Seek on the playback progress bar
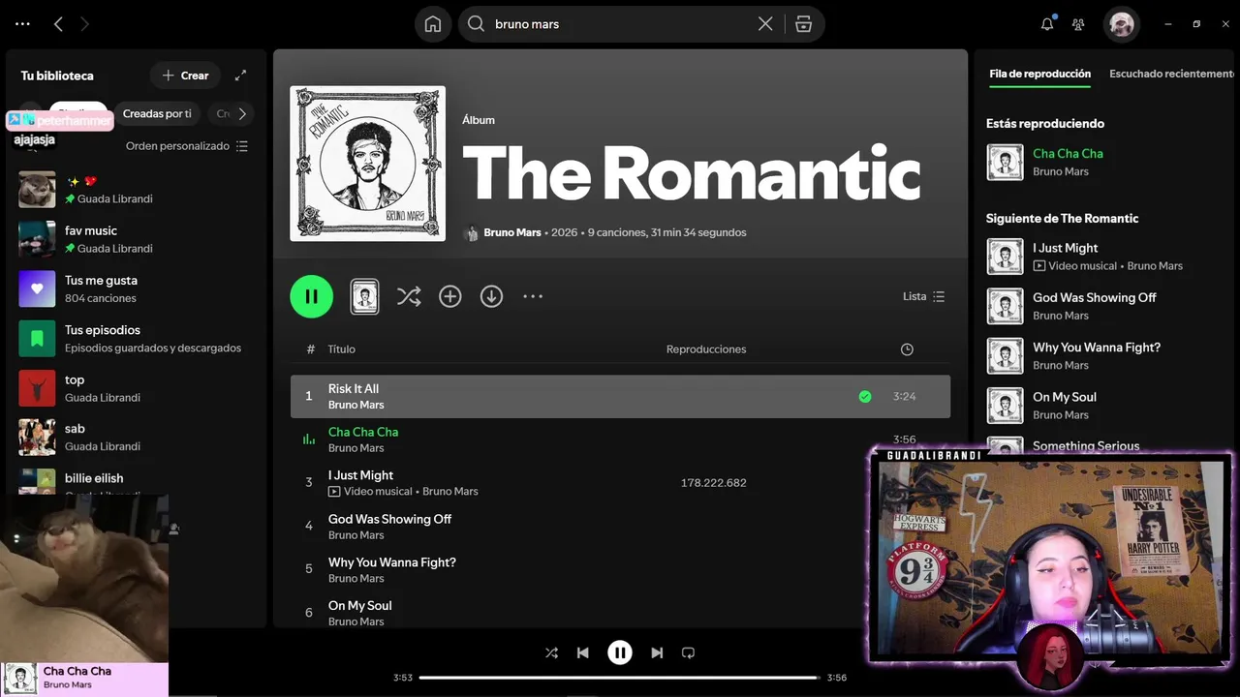 pyautogui.click(x=620, y=678)
